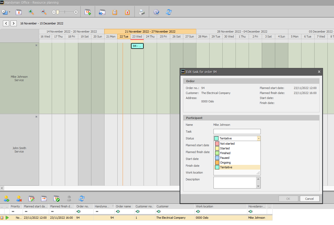Zoom in with the green magnifier

[31, 12]
